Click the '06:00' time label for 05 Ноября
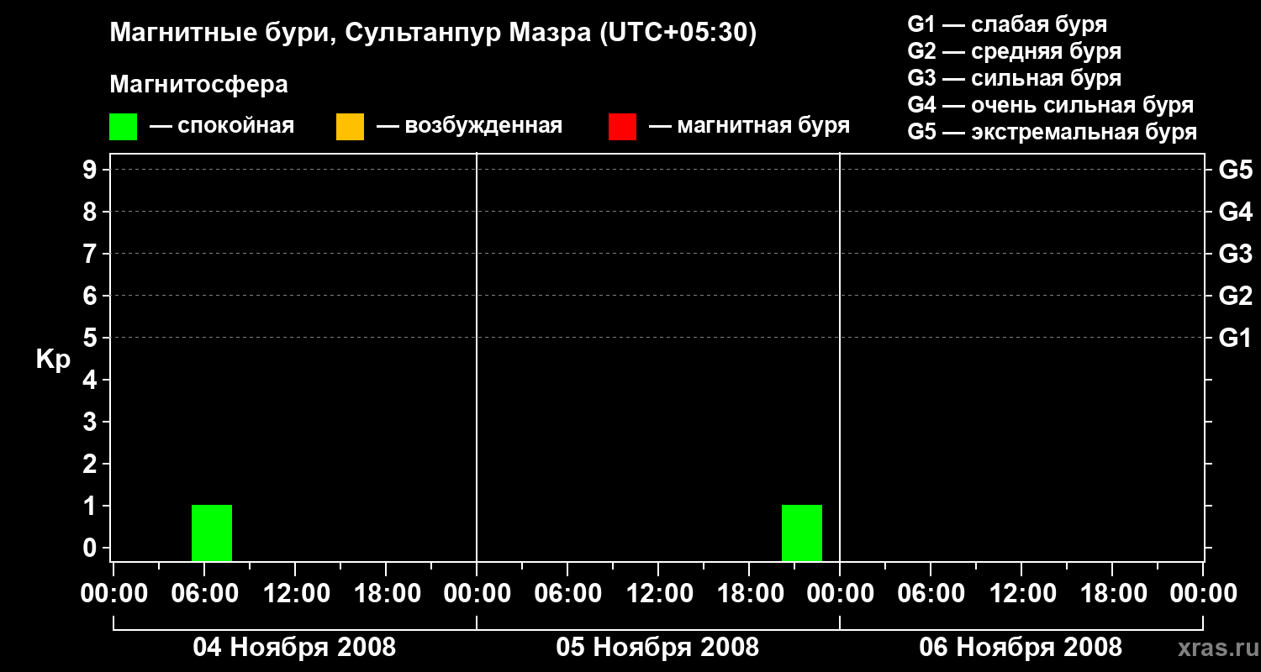This screenshot has width=1261, height=672. tap(567, 593)
